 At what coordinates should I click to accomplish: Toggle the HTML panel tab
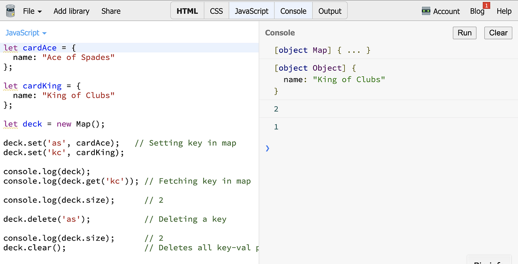coord(187,11)
